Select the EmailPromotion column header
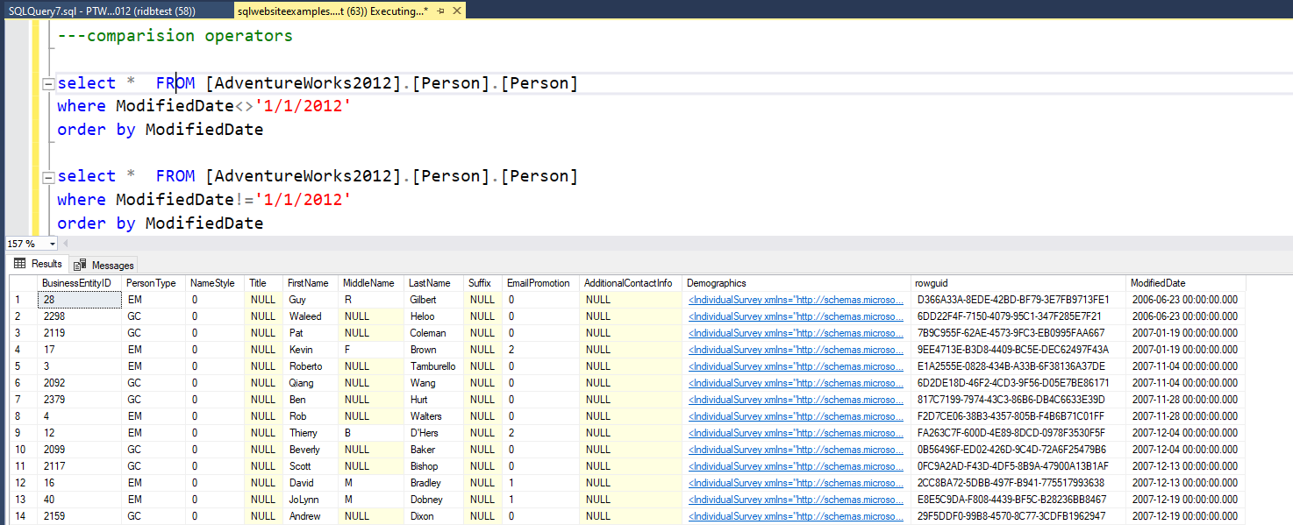This screenshot has height=525, width=1293. coord(540,283)
